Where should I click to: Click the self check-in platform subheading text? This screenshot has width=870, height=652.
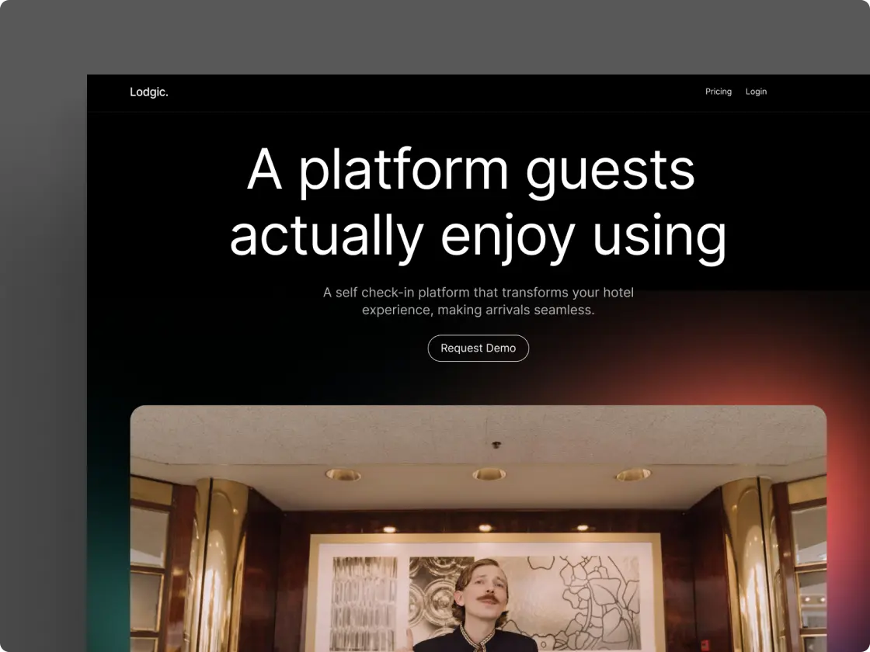pyautogui.click(x=478, y=301)
